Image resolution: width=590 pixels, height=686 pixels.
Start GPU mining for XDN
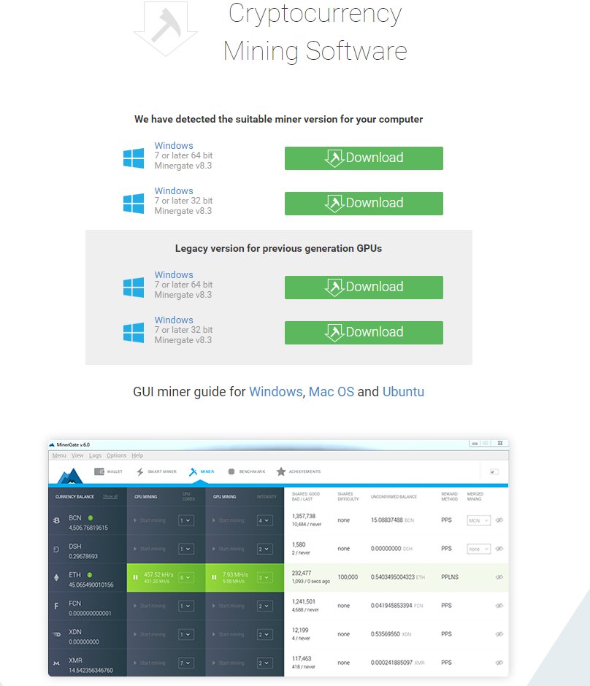228,634
